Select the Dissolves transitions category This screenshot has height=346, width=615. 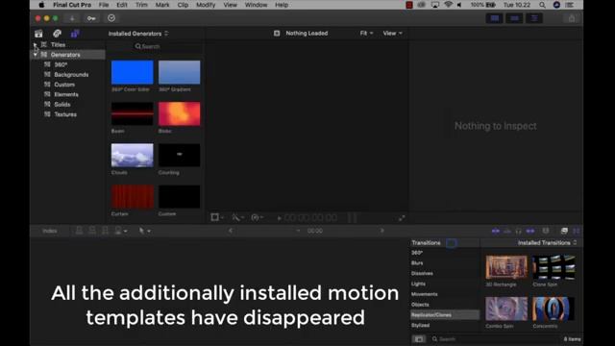(422, 273)
